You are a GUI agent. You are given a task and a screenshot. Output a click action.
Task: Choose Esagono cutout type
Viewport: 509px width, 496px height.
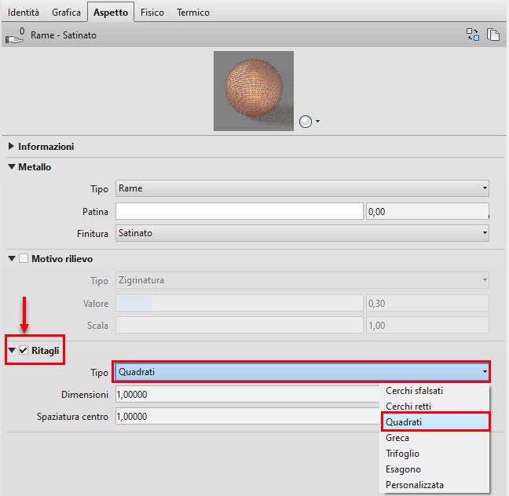[x=403, y=469]
